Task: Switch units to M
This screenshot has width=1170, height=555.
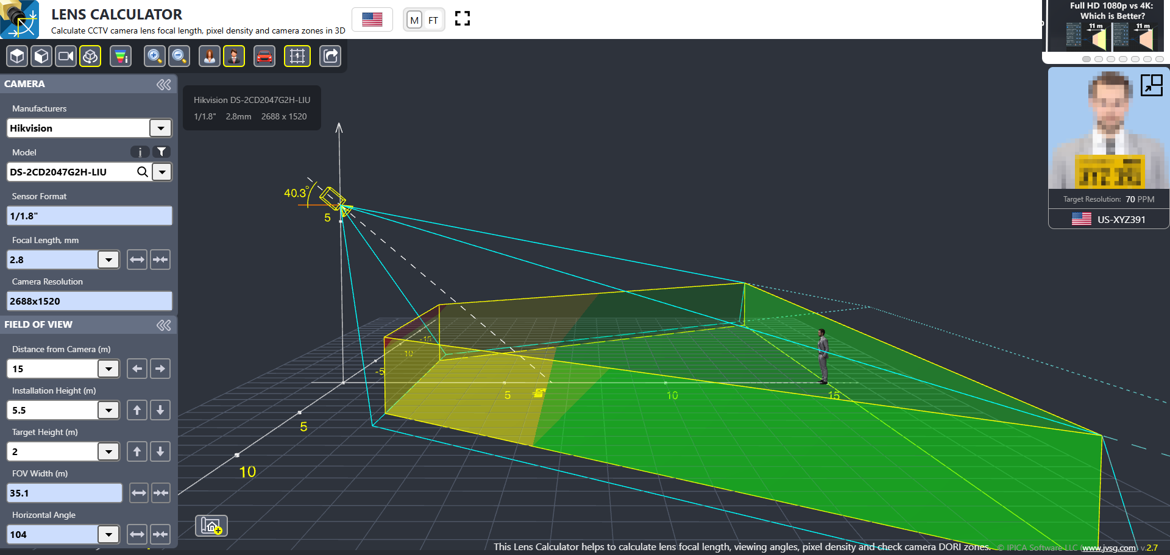Action: point(414,20)
